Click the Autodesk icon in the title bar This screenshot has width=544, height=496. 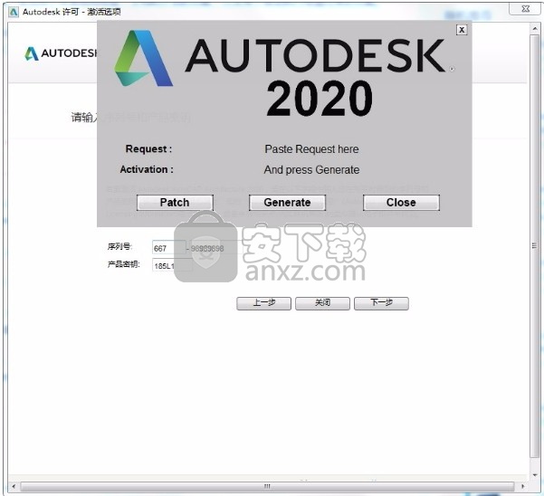point(14,12)
